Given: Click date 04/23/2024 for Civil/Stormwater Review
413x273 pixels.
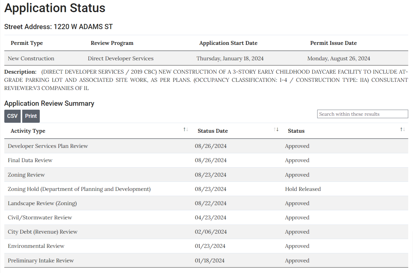Looking at the screenshot, I should (211, 218).
